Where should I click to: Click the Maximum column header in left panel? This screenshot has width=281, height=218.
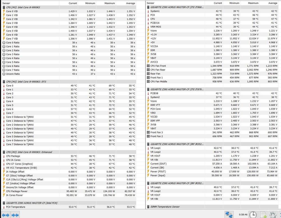pyautogui.click(x=110, y=3)
